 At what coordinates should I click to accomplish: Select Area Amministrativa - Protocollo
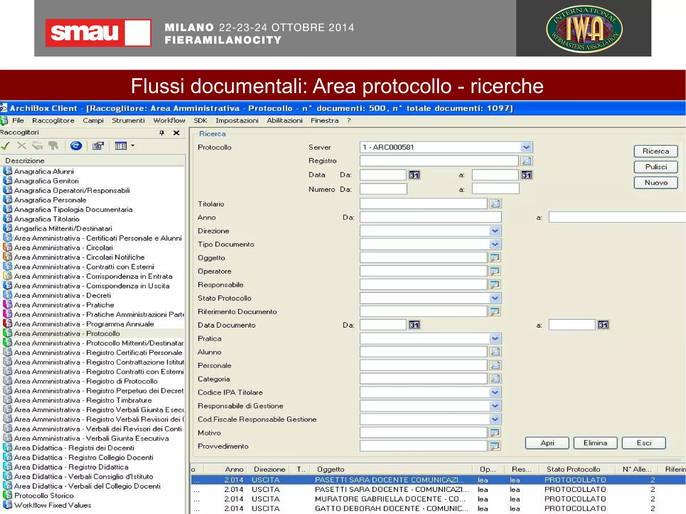point(67,334)
